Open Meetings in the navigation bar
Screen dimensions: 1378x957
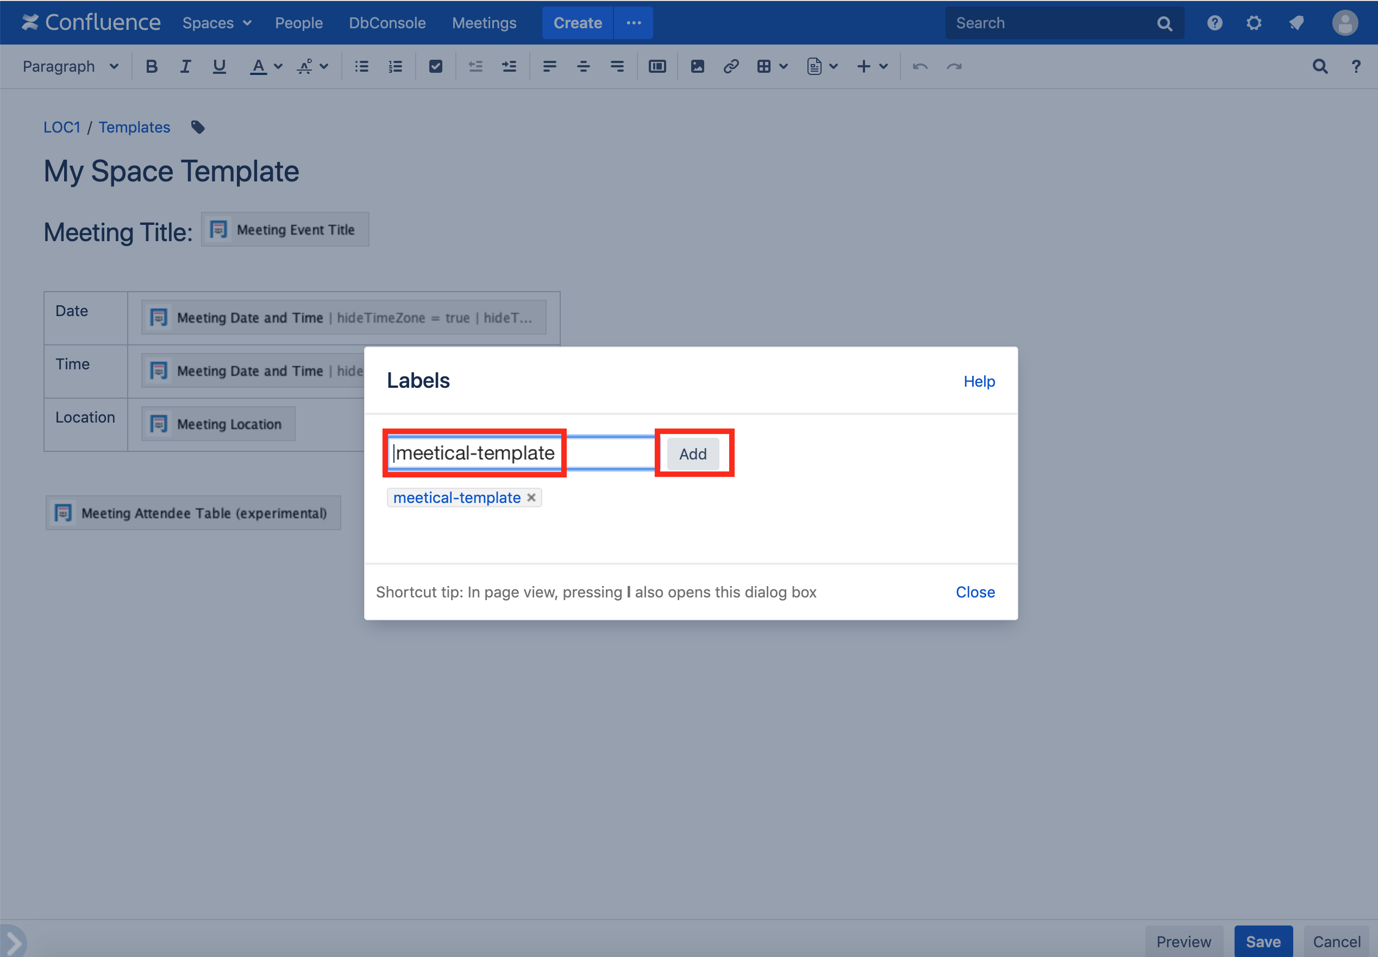(484, 23)
